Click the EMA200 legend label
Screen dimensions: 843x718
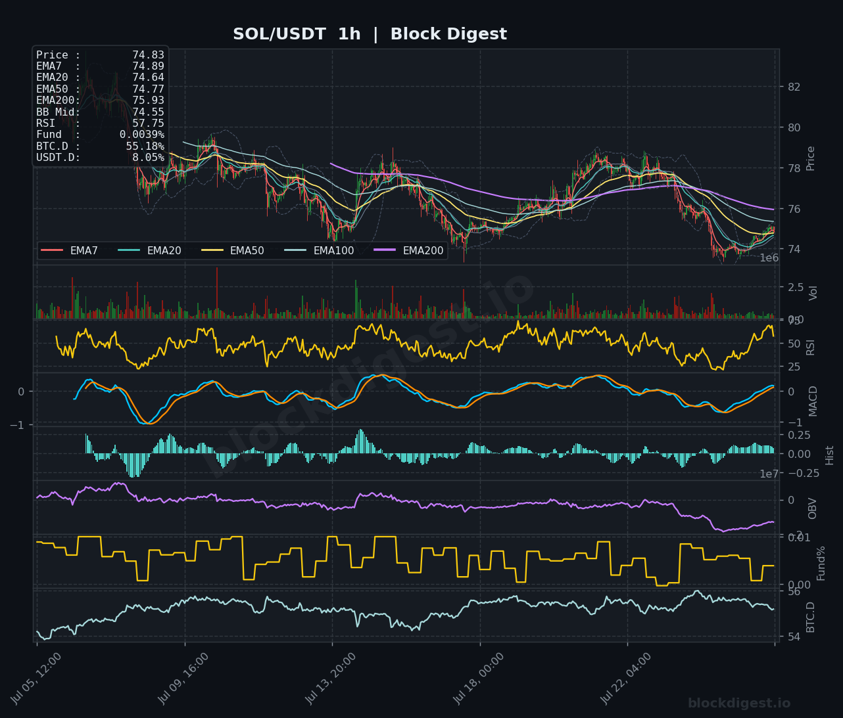423,251
